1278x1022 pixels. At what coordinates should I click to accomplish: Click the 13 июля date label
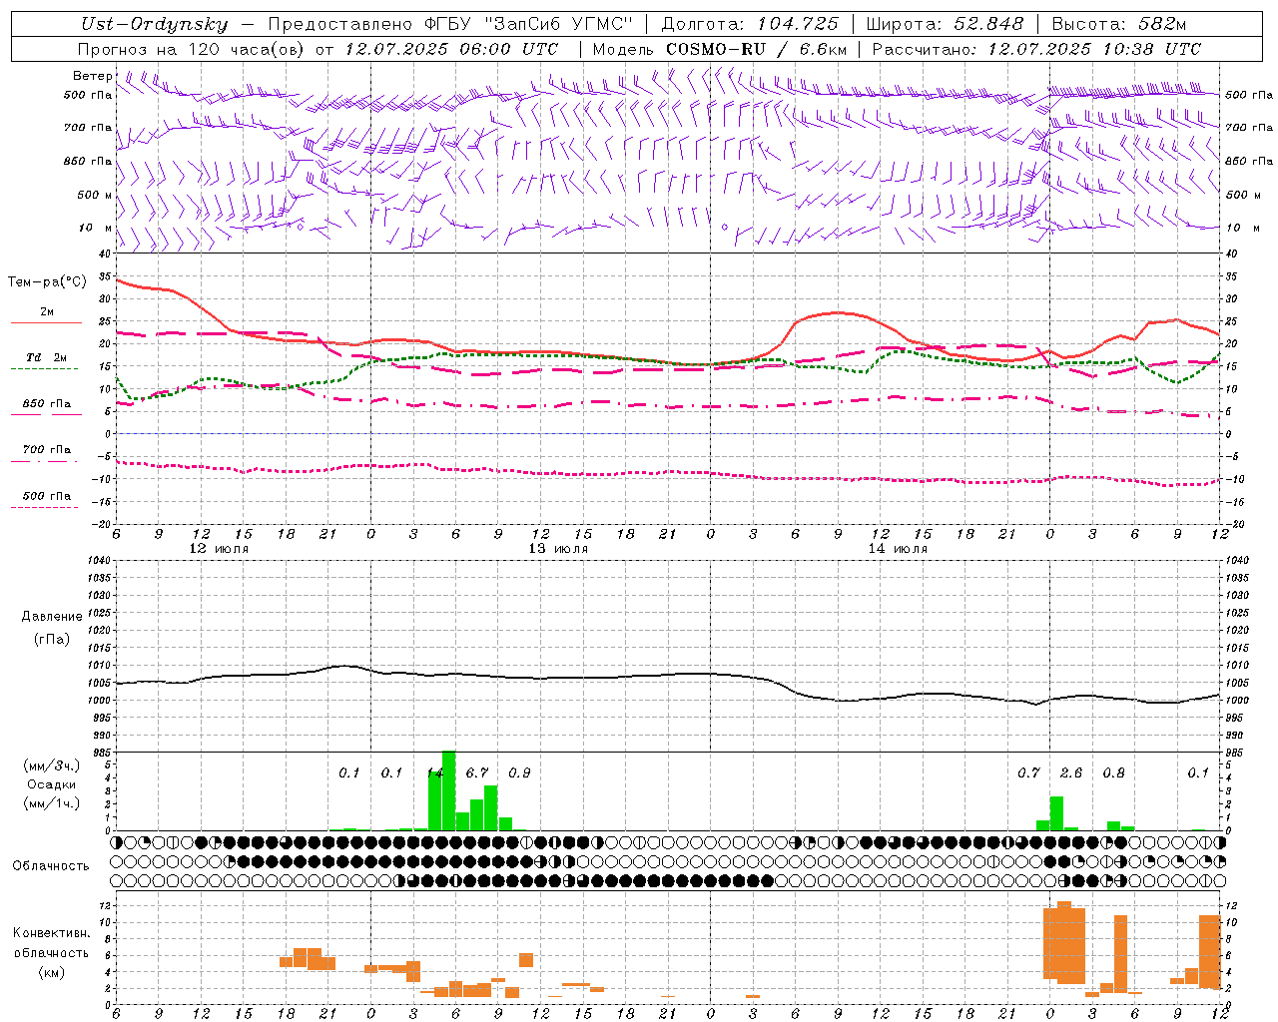[558, 549]
